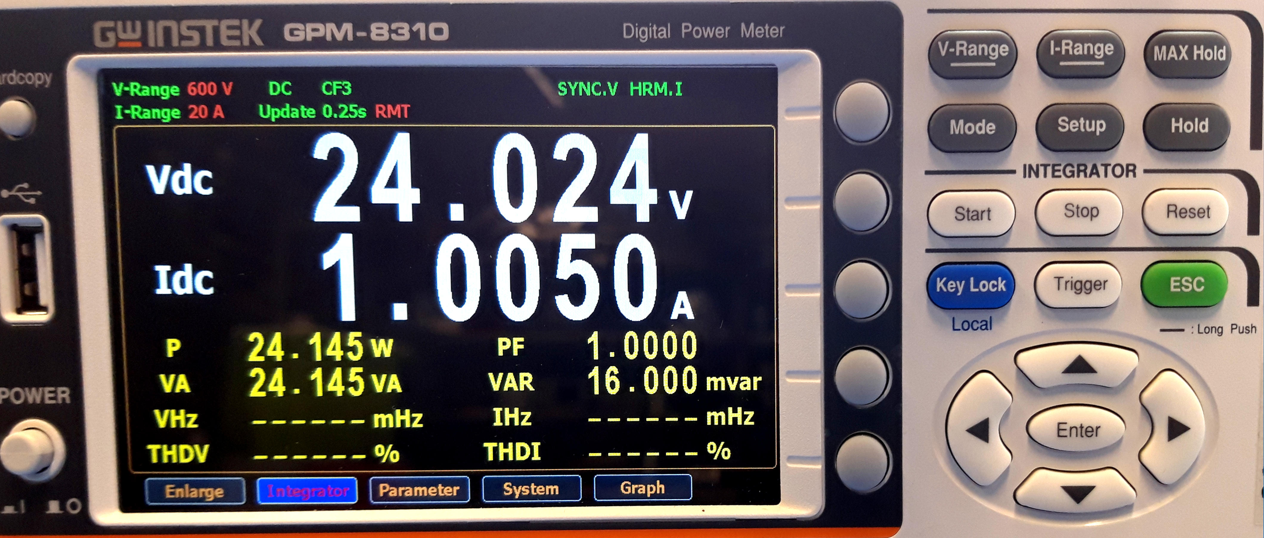Start the integrator
1264x538 pixels.
point(972,214)
